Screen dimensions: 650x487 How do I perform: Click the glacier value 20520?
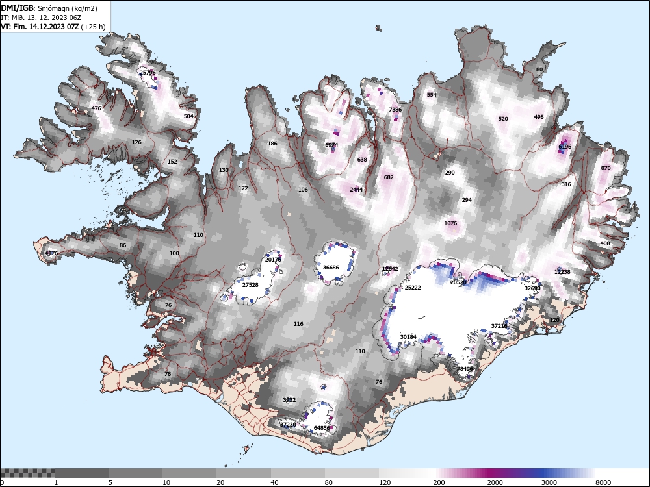point(458,282)
